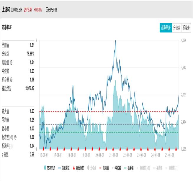Open settings gear beside 机会值
Screen dimensions: 193x181
(x=11, y=80)
